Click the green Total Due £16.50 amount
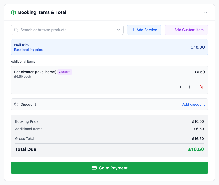 pos(196,149)
